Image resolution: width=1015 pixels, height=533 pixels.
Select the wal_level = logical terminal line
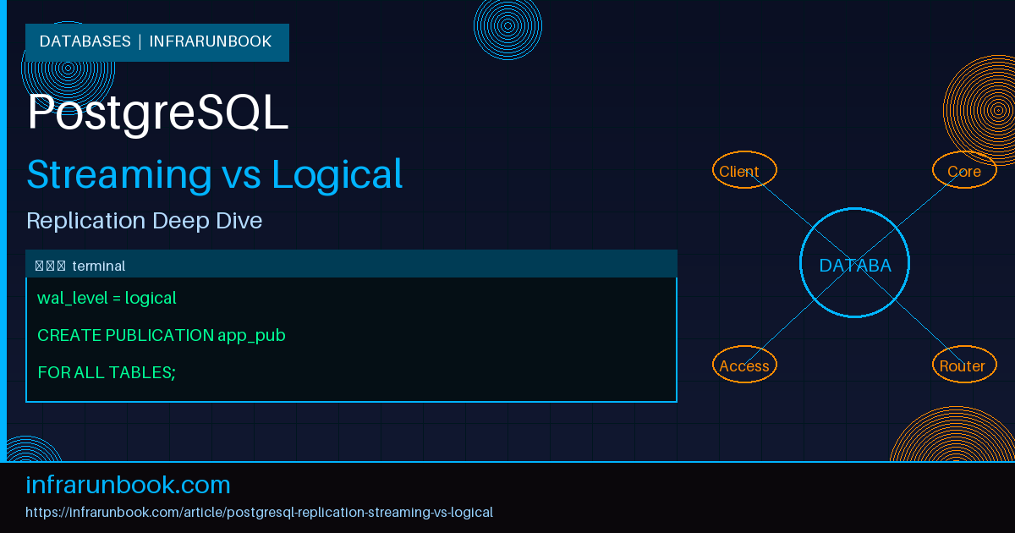tap(107, 298)
